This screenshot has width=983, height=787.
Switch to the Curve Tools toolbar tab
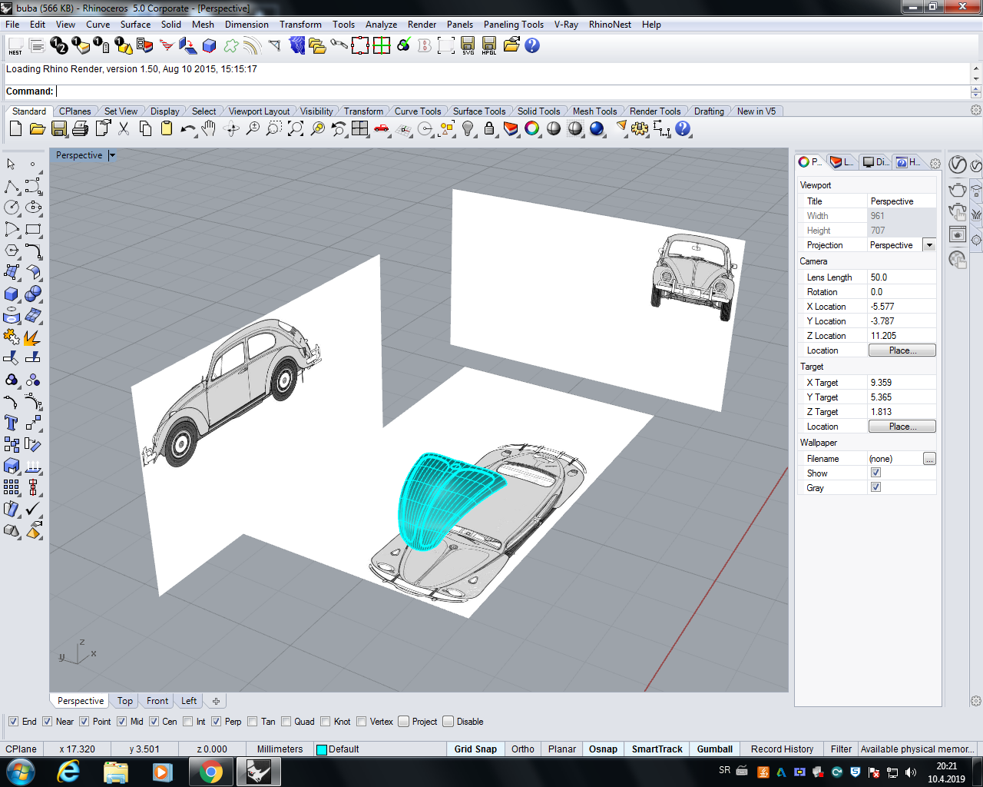point(418,111)
